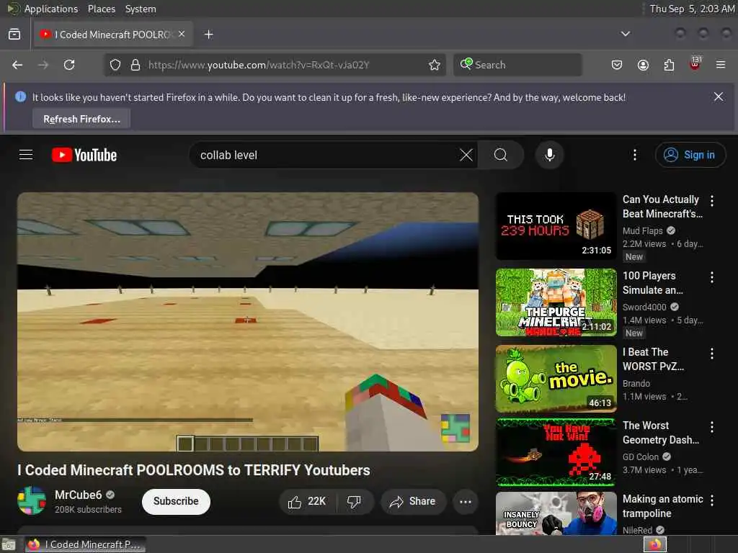Open uBlock extension icon showing 131
This screenshot has width=738, height=553.
tap(695, 64)
